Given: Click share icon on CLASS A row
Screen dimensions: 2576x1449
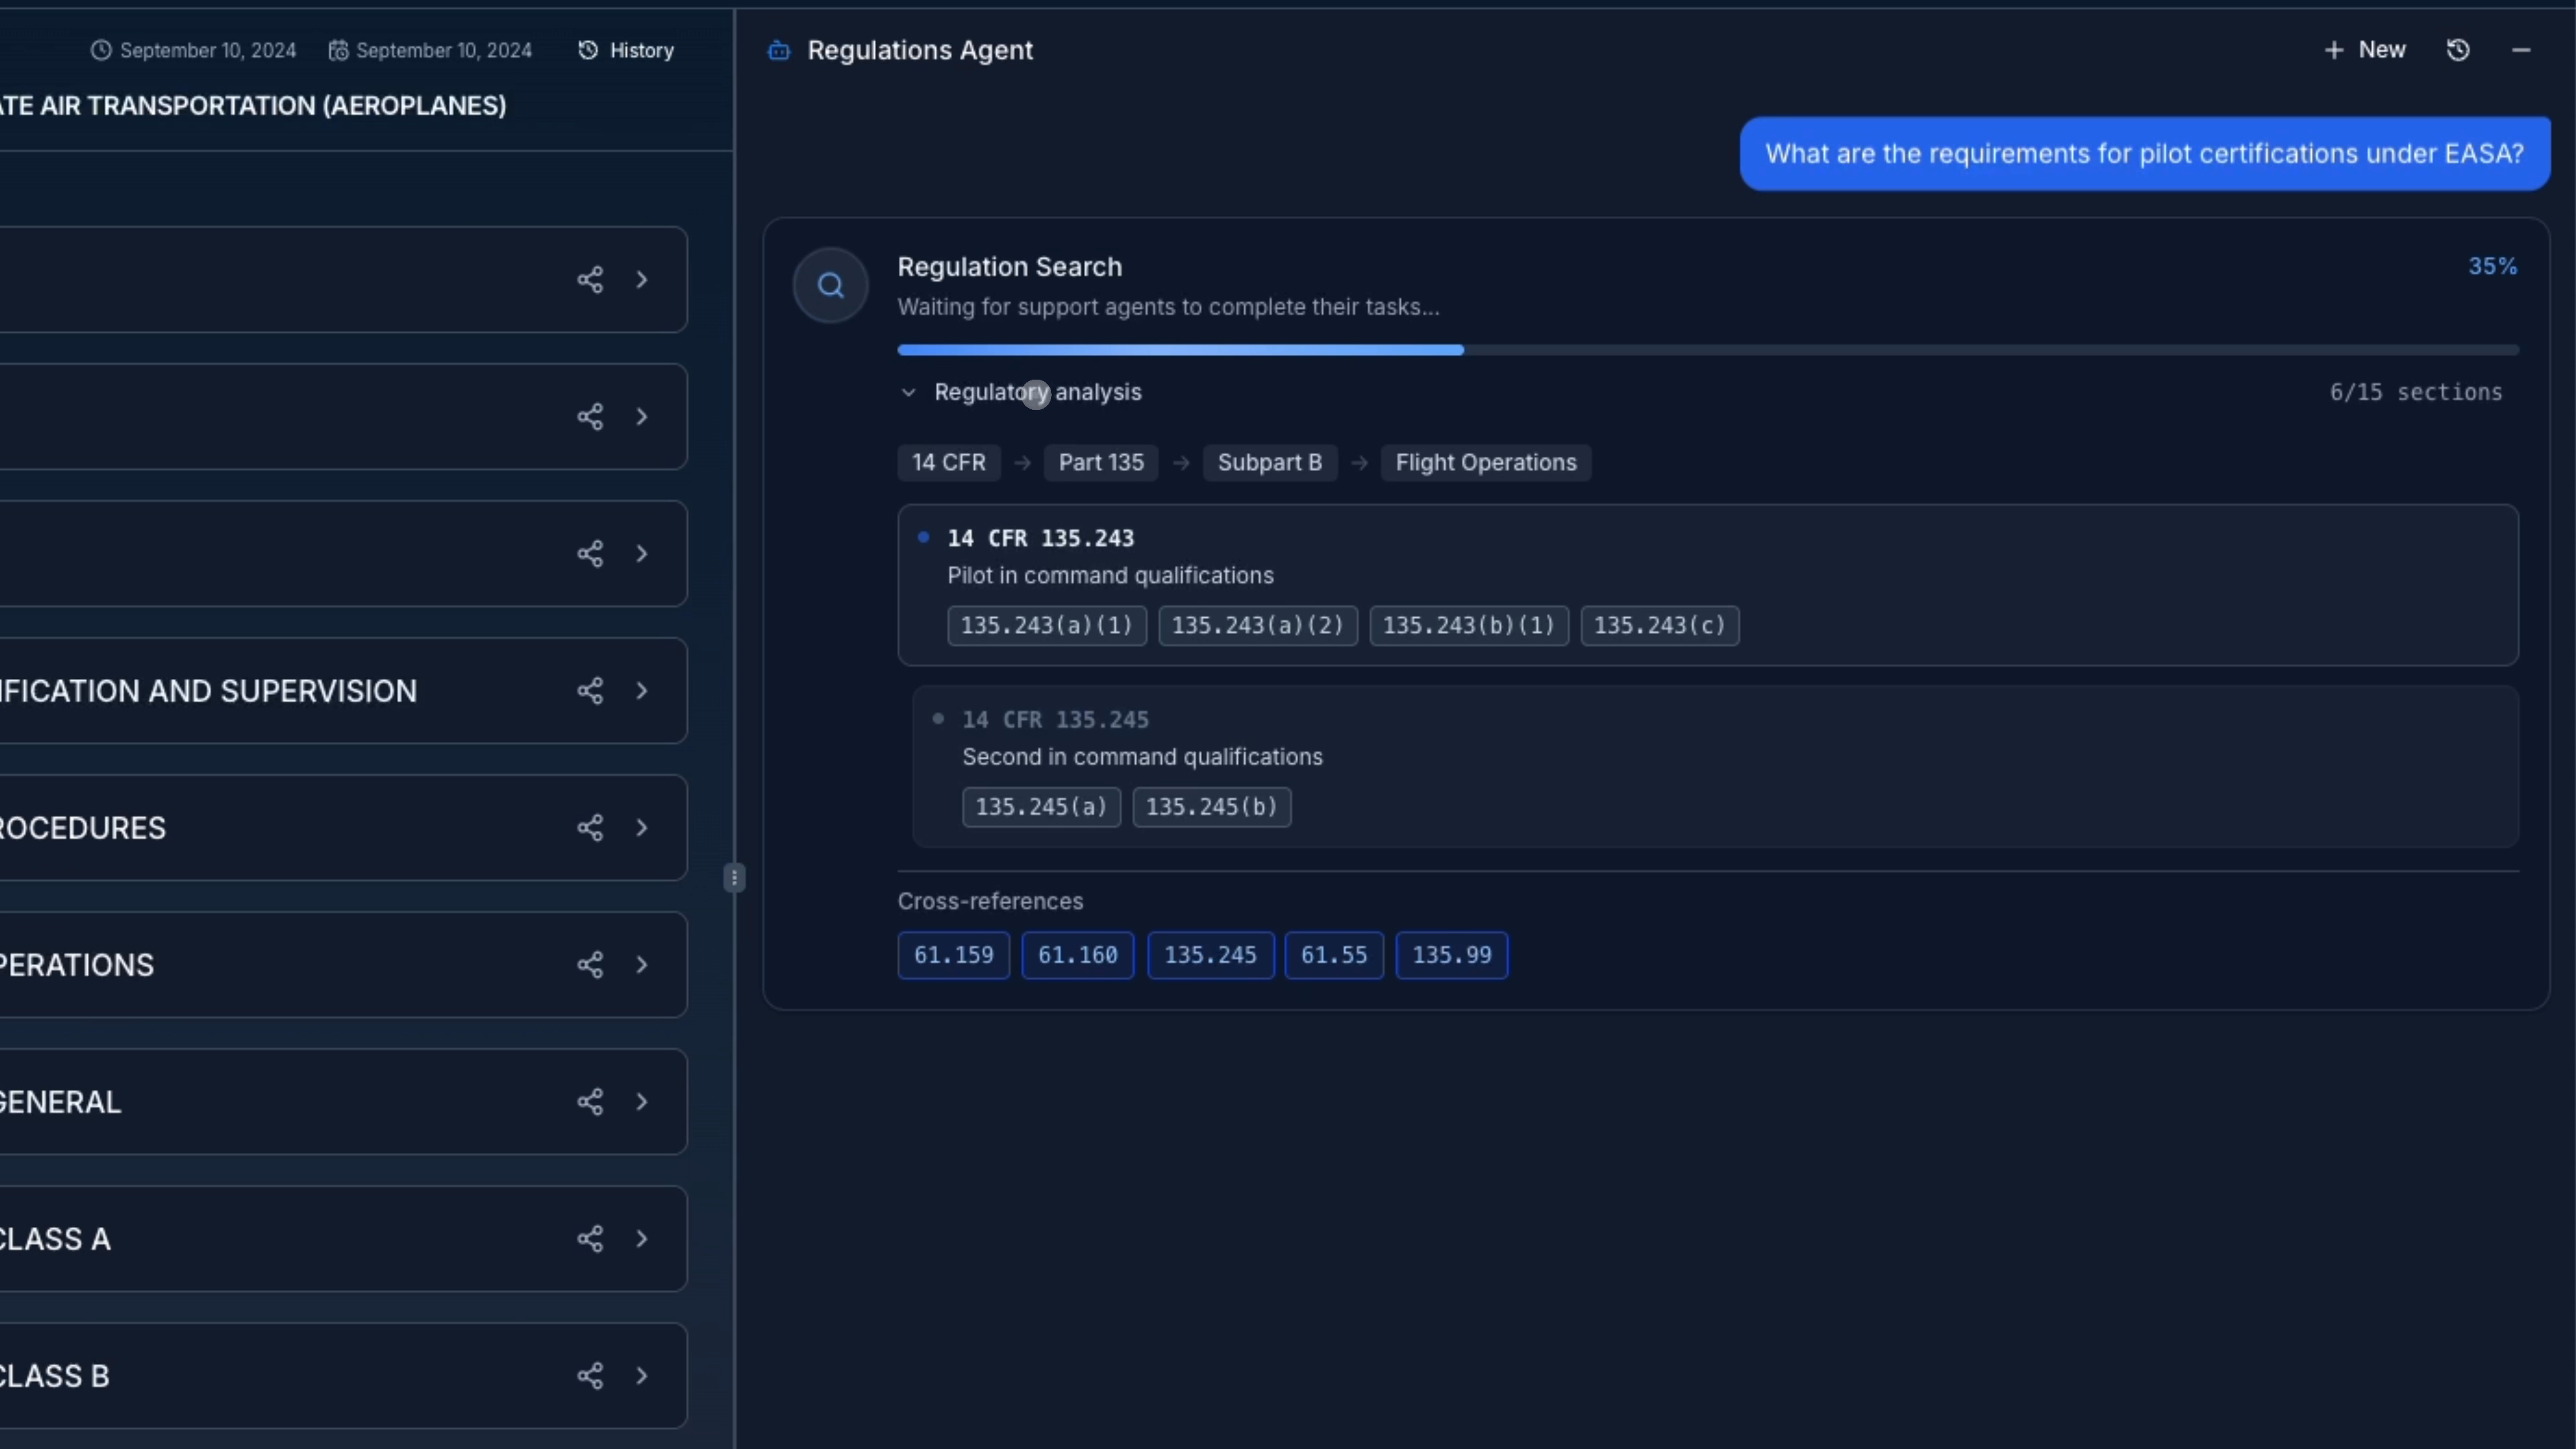Looking at the screenshot, I should coord(590,1239).
